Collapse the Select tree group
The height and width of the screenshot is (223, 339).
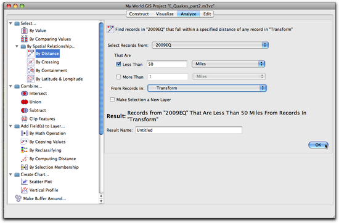tap(10, 23)
